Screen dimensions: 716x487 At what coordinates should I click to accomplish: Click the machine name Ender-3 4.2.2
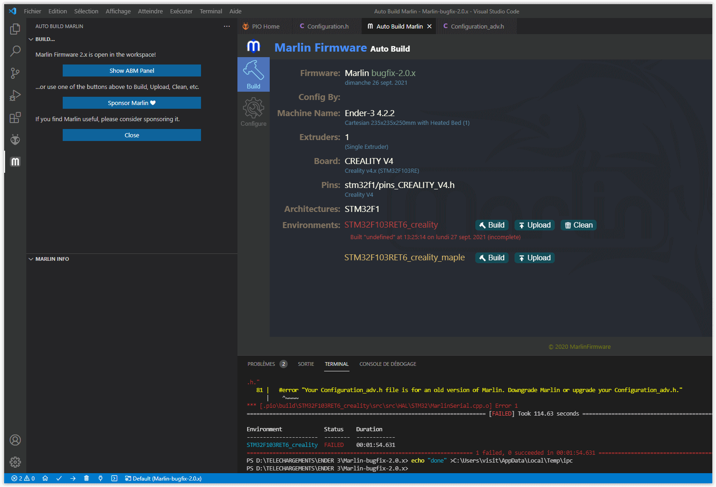click(370, 113)
